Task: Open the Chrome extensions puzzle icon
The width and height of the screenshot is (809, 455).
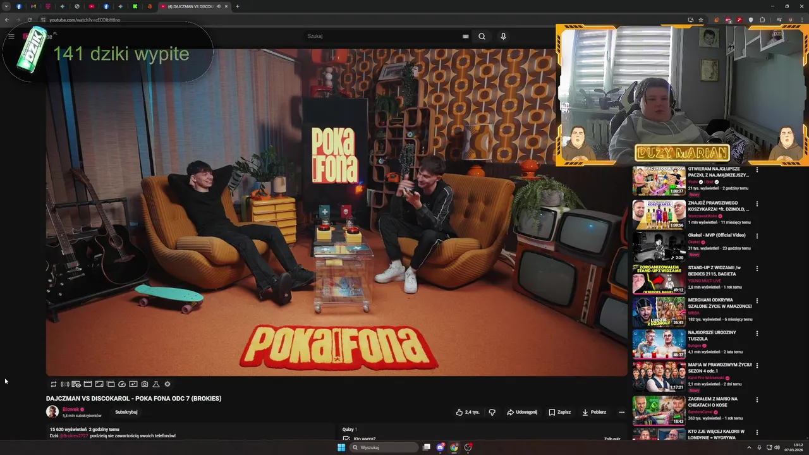Action: (762, 20)
